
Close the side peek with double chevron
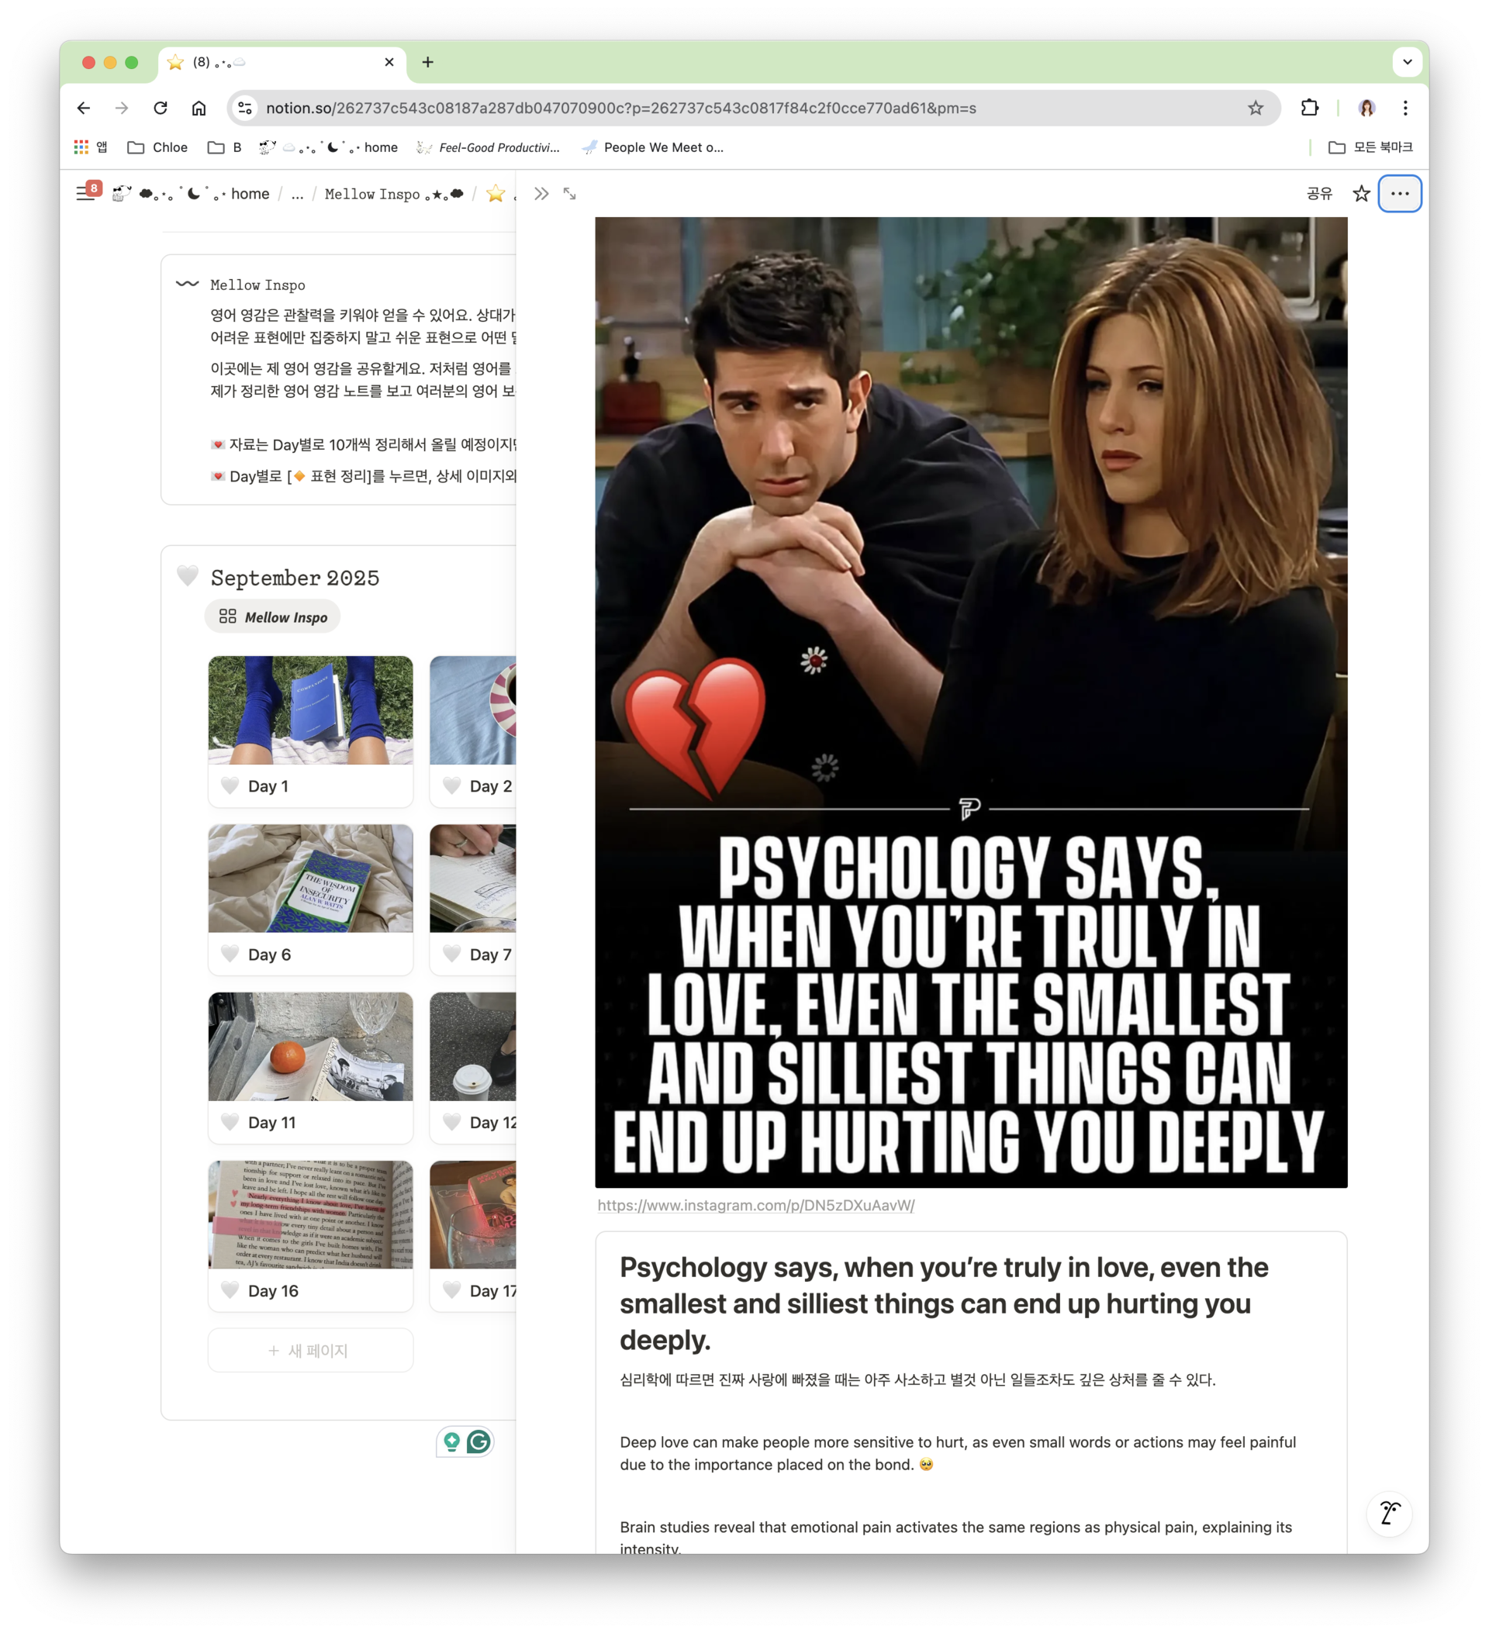(x=541, y=194)
